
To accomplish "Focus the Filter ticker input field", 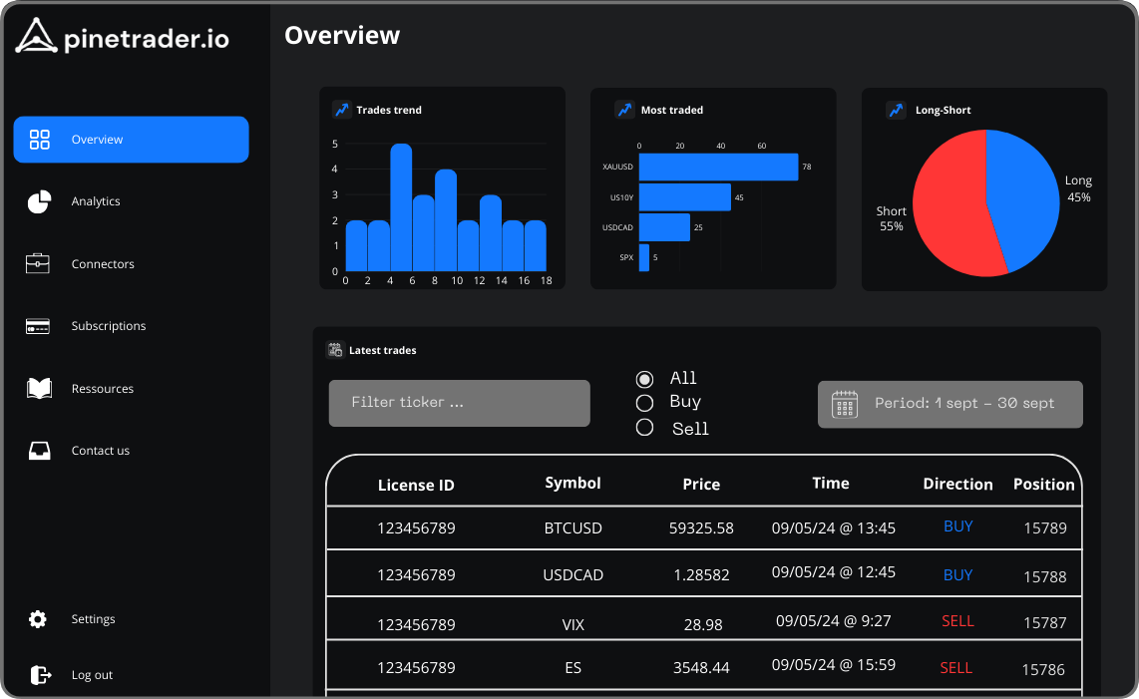I will [x=459, y=403].
